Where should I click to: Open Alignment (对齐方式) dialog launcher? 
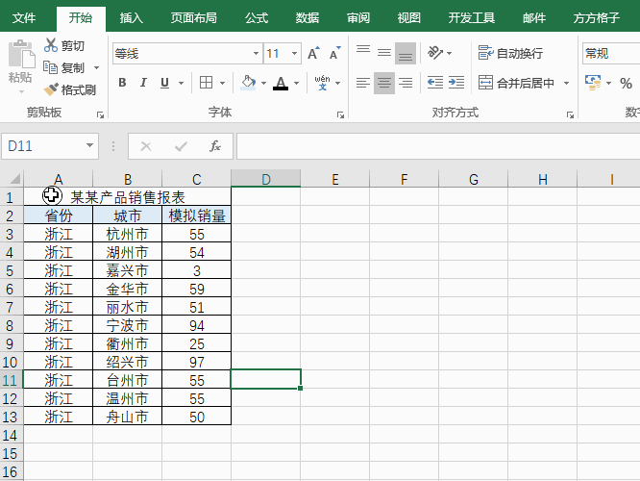point(570,115)
